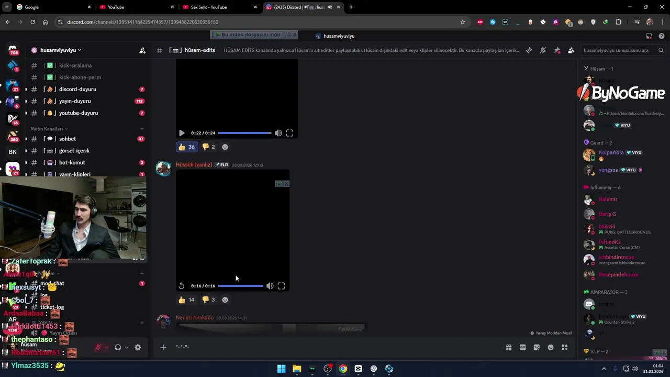This screenshot has width=670, height=377.
Task: Click Hüssük's avatar picture
Action: pyautogui.click(x=163, y=169)
